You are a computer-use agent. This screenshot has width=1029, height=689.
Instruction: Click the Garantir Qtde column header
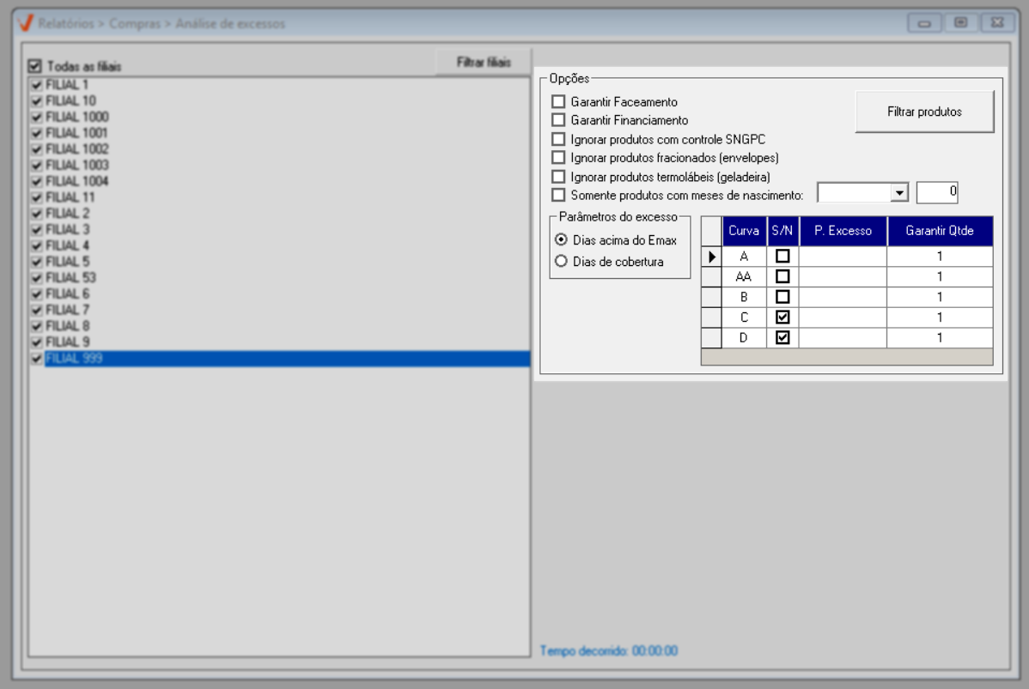[x=940, y=231]
